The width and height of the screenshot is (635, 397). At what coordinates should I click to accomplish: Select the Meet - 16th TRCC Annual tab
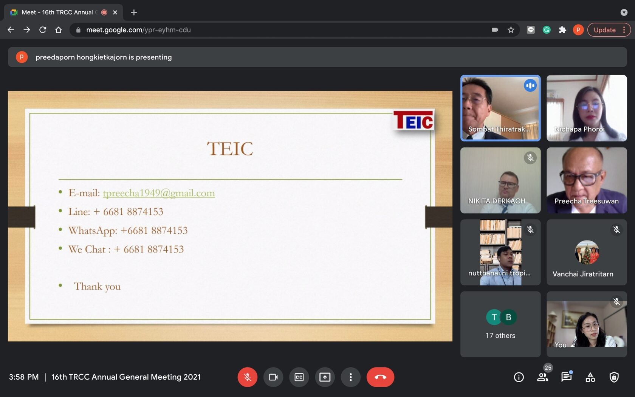point(63,12)
